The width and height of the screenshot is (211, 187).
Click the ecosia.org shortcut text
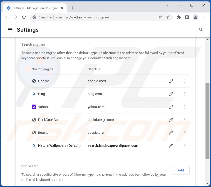click(x=96, y=133)
